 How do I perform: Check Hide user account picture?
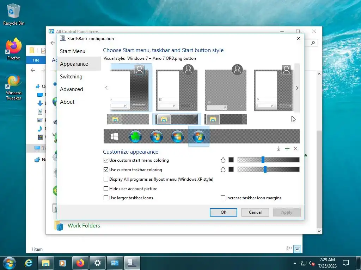coord(106,189)
